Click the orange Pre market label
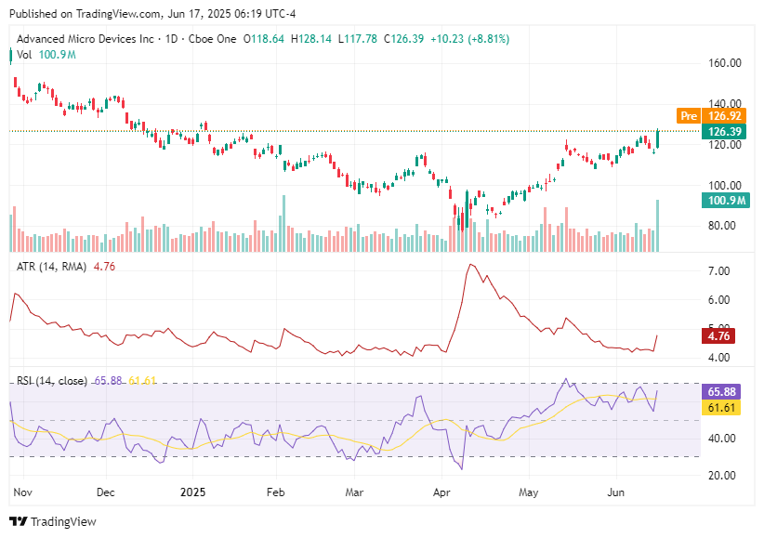764x538 pixels. click(689, 116)
